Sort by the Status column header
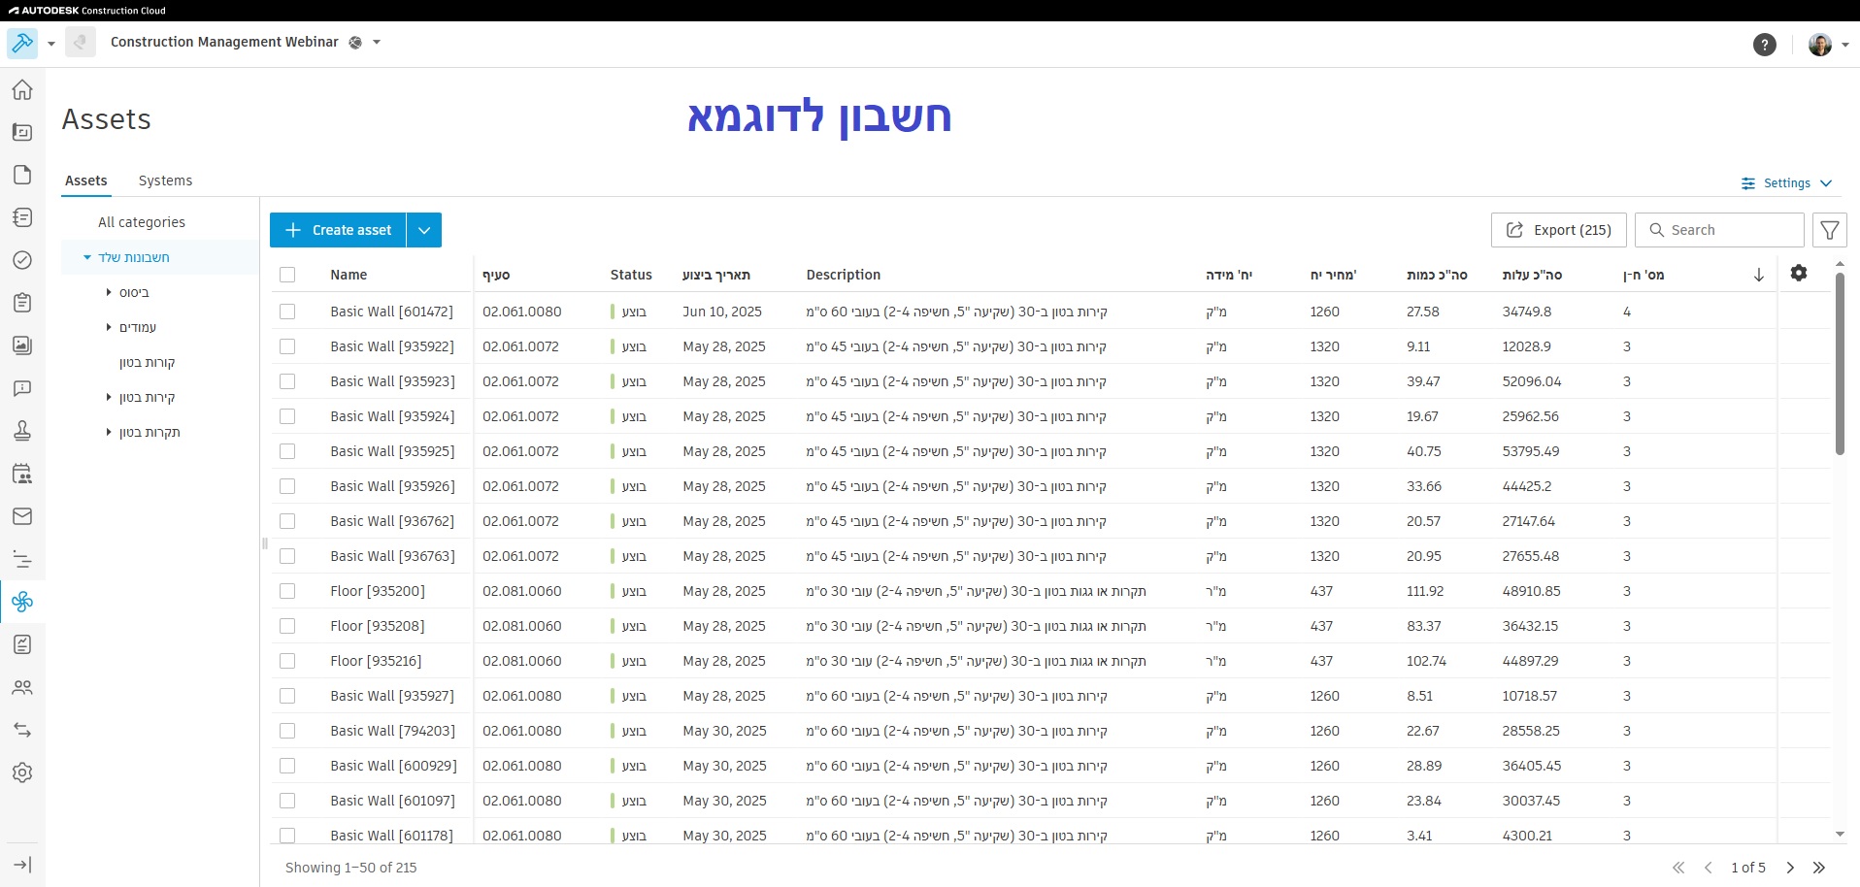 point(631,275)
